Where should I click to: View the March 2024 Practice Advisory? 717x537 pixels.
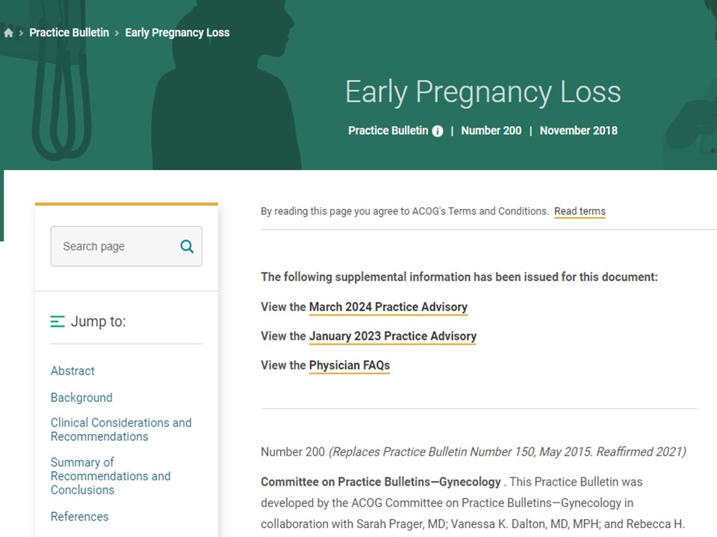coord(388,307)
